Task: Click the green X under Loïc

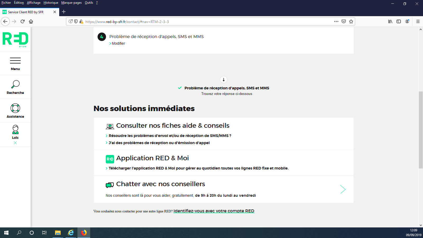Action: click(15, 143)
